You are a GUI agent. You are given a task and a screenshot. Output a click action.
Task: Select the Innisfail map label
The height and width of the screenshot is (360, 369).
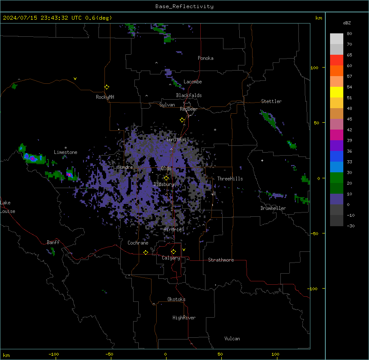tap(178, 139)
